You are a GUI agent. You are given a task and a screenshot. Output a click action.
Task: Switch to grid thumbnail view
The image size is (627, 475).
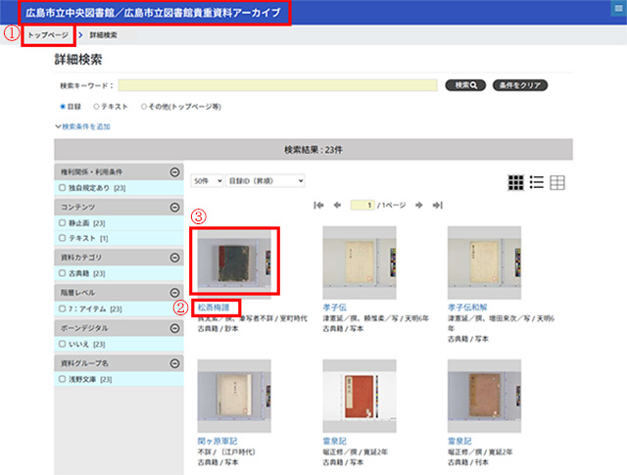(515, 183)
